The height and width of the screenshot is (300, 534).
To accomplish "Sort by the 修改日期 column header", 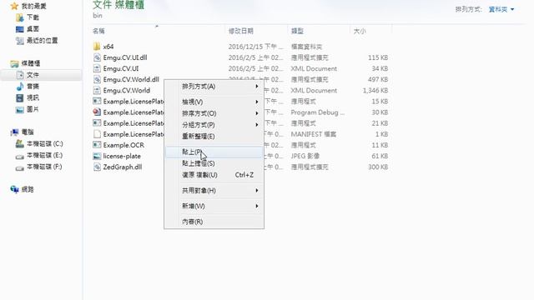I will [x=241, y=32].
